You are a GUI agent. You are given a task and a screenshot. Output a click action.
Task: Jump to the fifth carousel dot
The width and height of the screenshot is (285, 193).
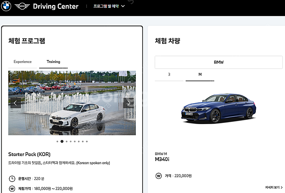[x=75, y=141]
